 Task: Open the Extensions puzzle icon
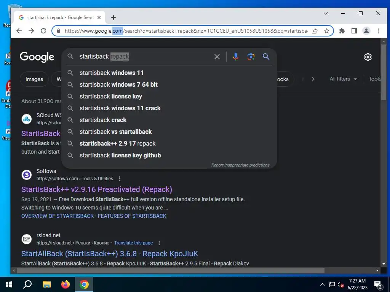pos(342,31)
